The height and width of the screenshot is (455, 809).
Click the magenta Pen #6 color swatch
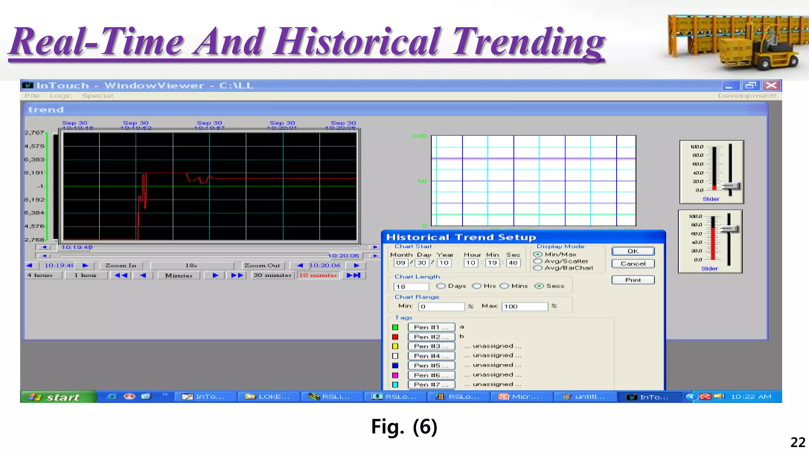point(395,375)
